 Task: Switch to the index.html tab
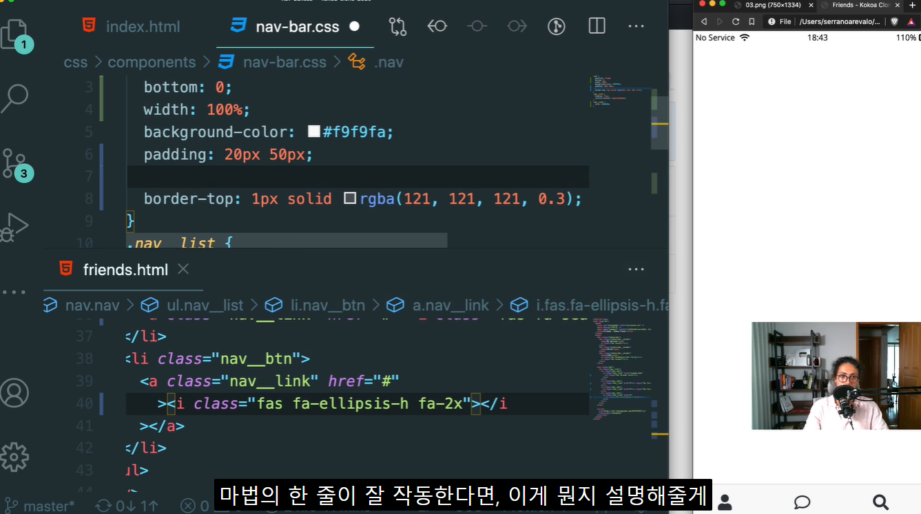pos(132,27)
